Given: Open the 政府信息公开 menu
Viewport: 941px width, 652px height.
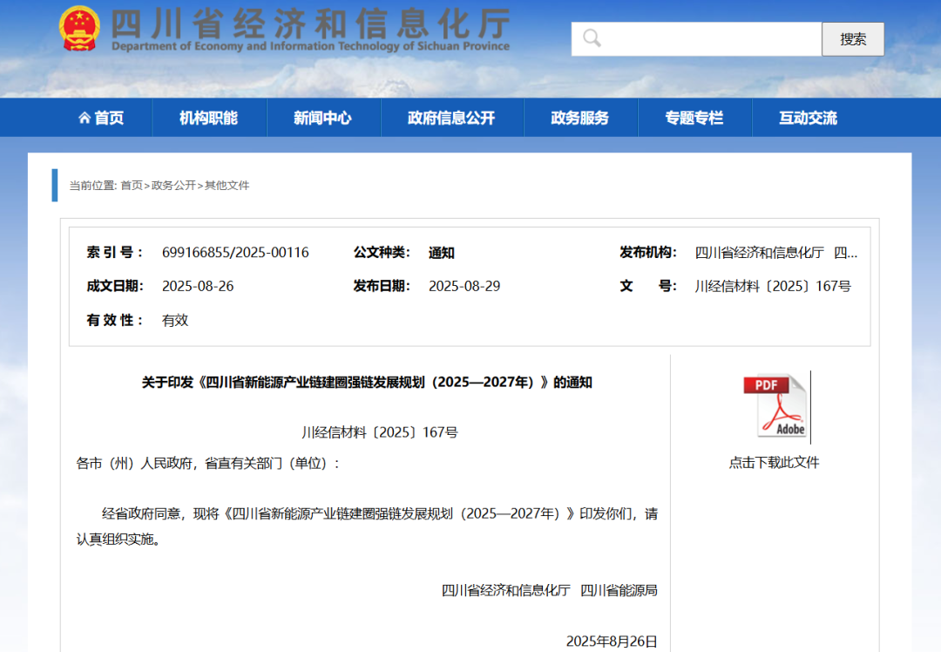Looking at the screenshot, I should pyautogui.click(x=452, y=118).
